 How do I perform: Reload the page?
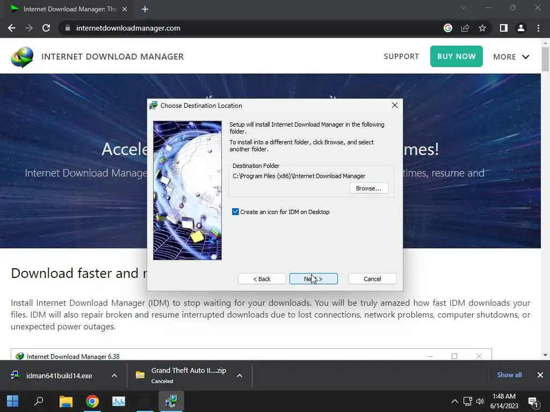click(46, 28)
